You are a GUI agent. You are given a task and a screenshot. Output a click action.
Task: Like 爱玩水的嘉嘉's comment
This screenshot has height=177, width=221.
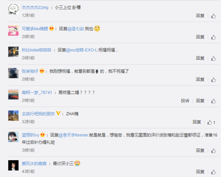(213, 172)
